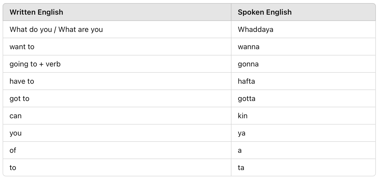Select the 'ya' cell

(x=303, y=133)
